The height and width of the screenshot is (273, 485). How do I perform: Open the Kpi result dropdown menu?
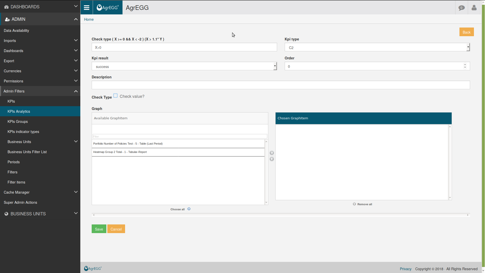click(275, 66)
